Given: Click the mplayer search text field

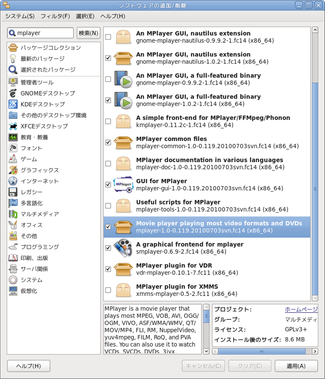Looking at the screenshot, I should pyautogui.click(x=40, y=33).
